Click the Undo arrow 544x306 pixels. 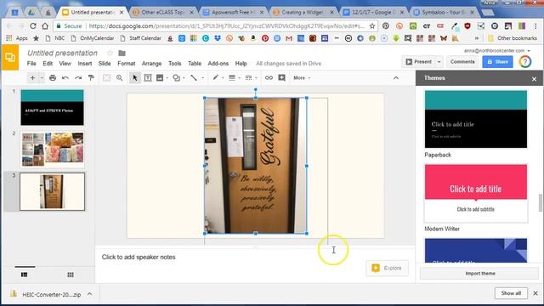[65, 78]
